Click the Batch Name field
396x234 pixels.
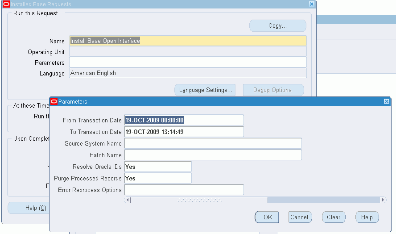213,155
